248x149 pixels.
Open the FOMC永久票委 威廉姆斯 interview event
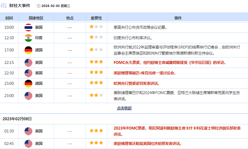pos(170,62)
